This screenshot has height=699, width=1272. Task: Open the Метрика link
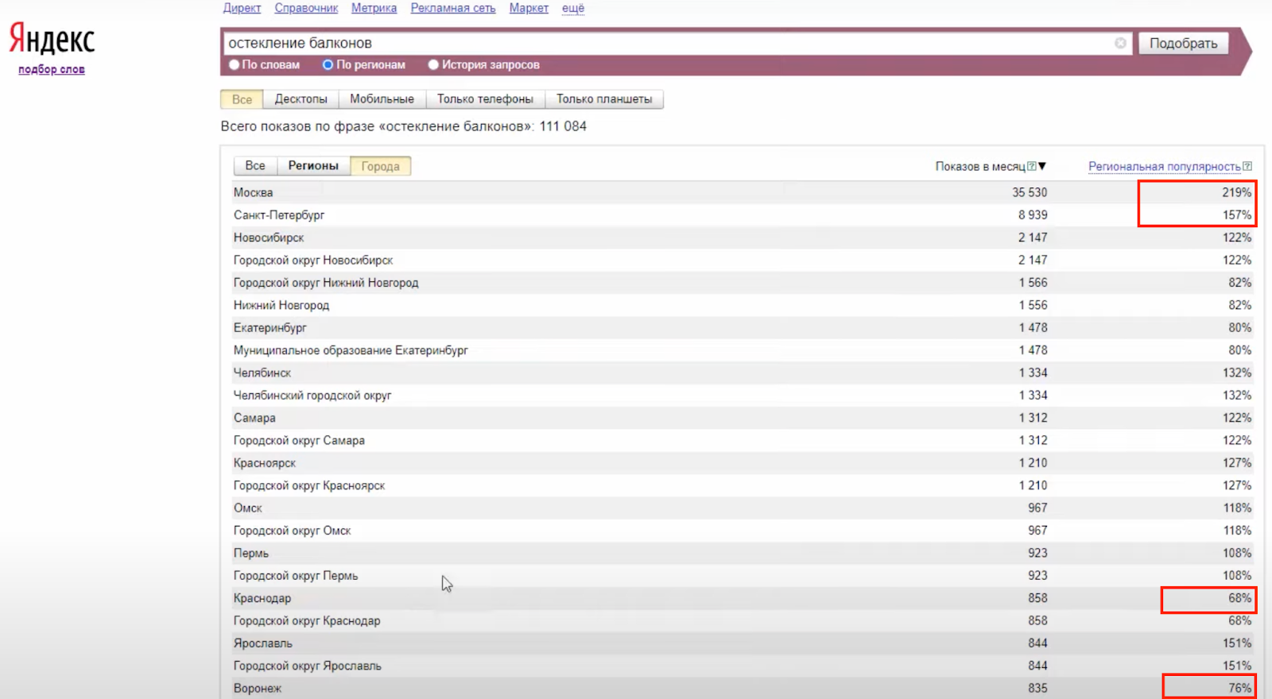point(374,8)
